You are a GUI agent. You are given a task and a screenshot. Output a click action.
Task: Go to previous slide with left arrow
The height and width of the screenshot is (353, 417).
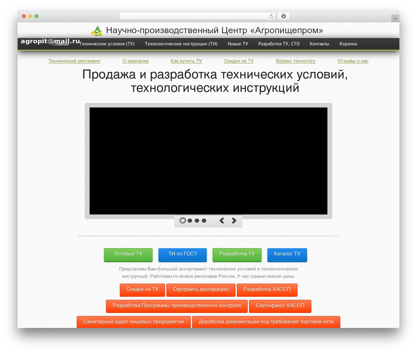[222, 220]
